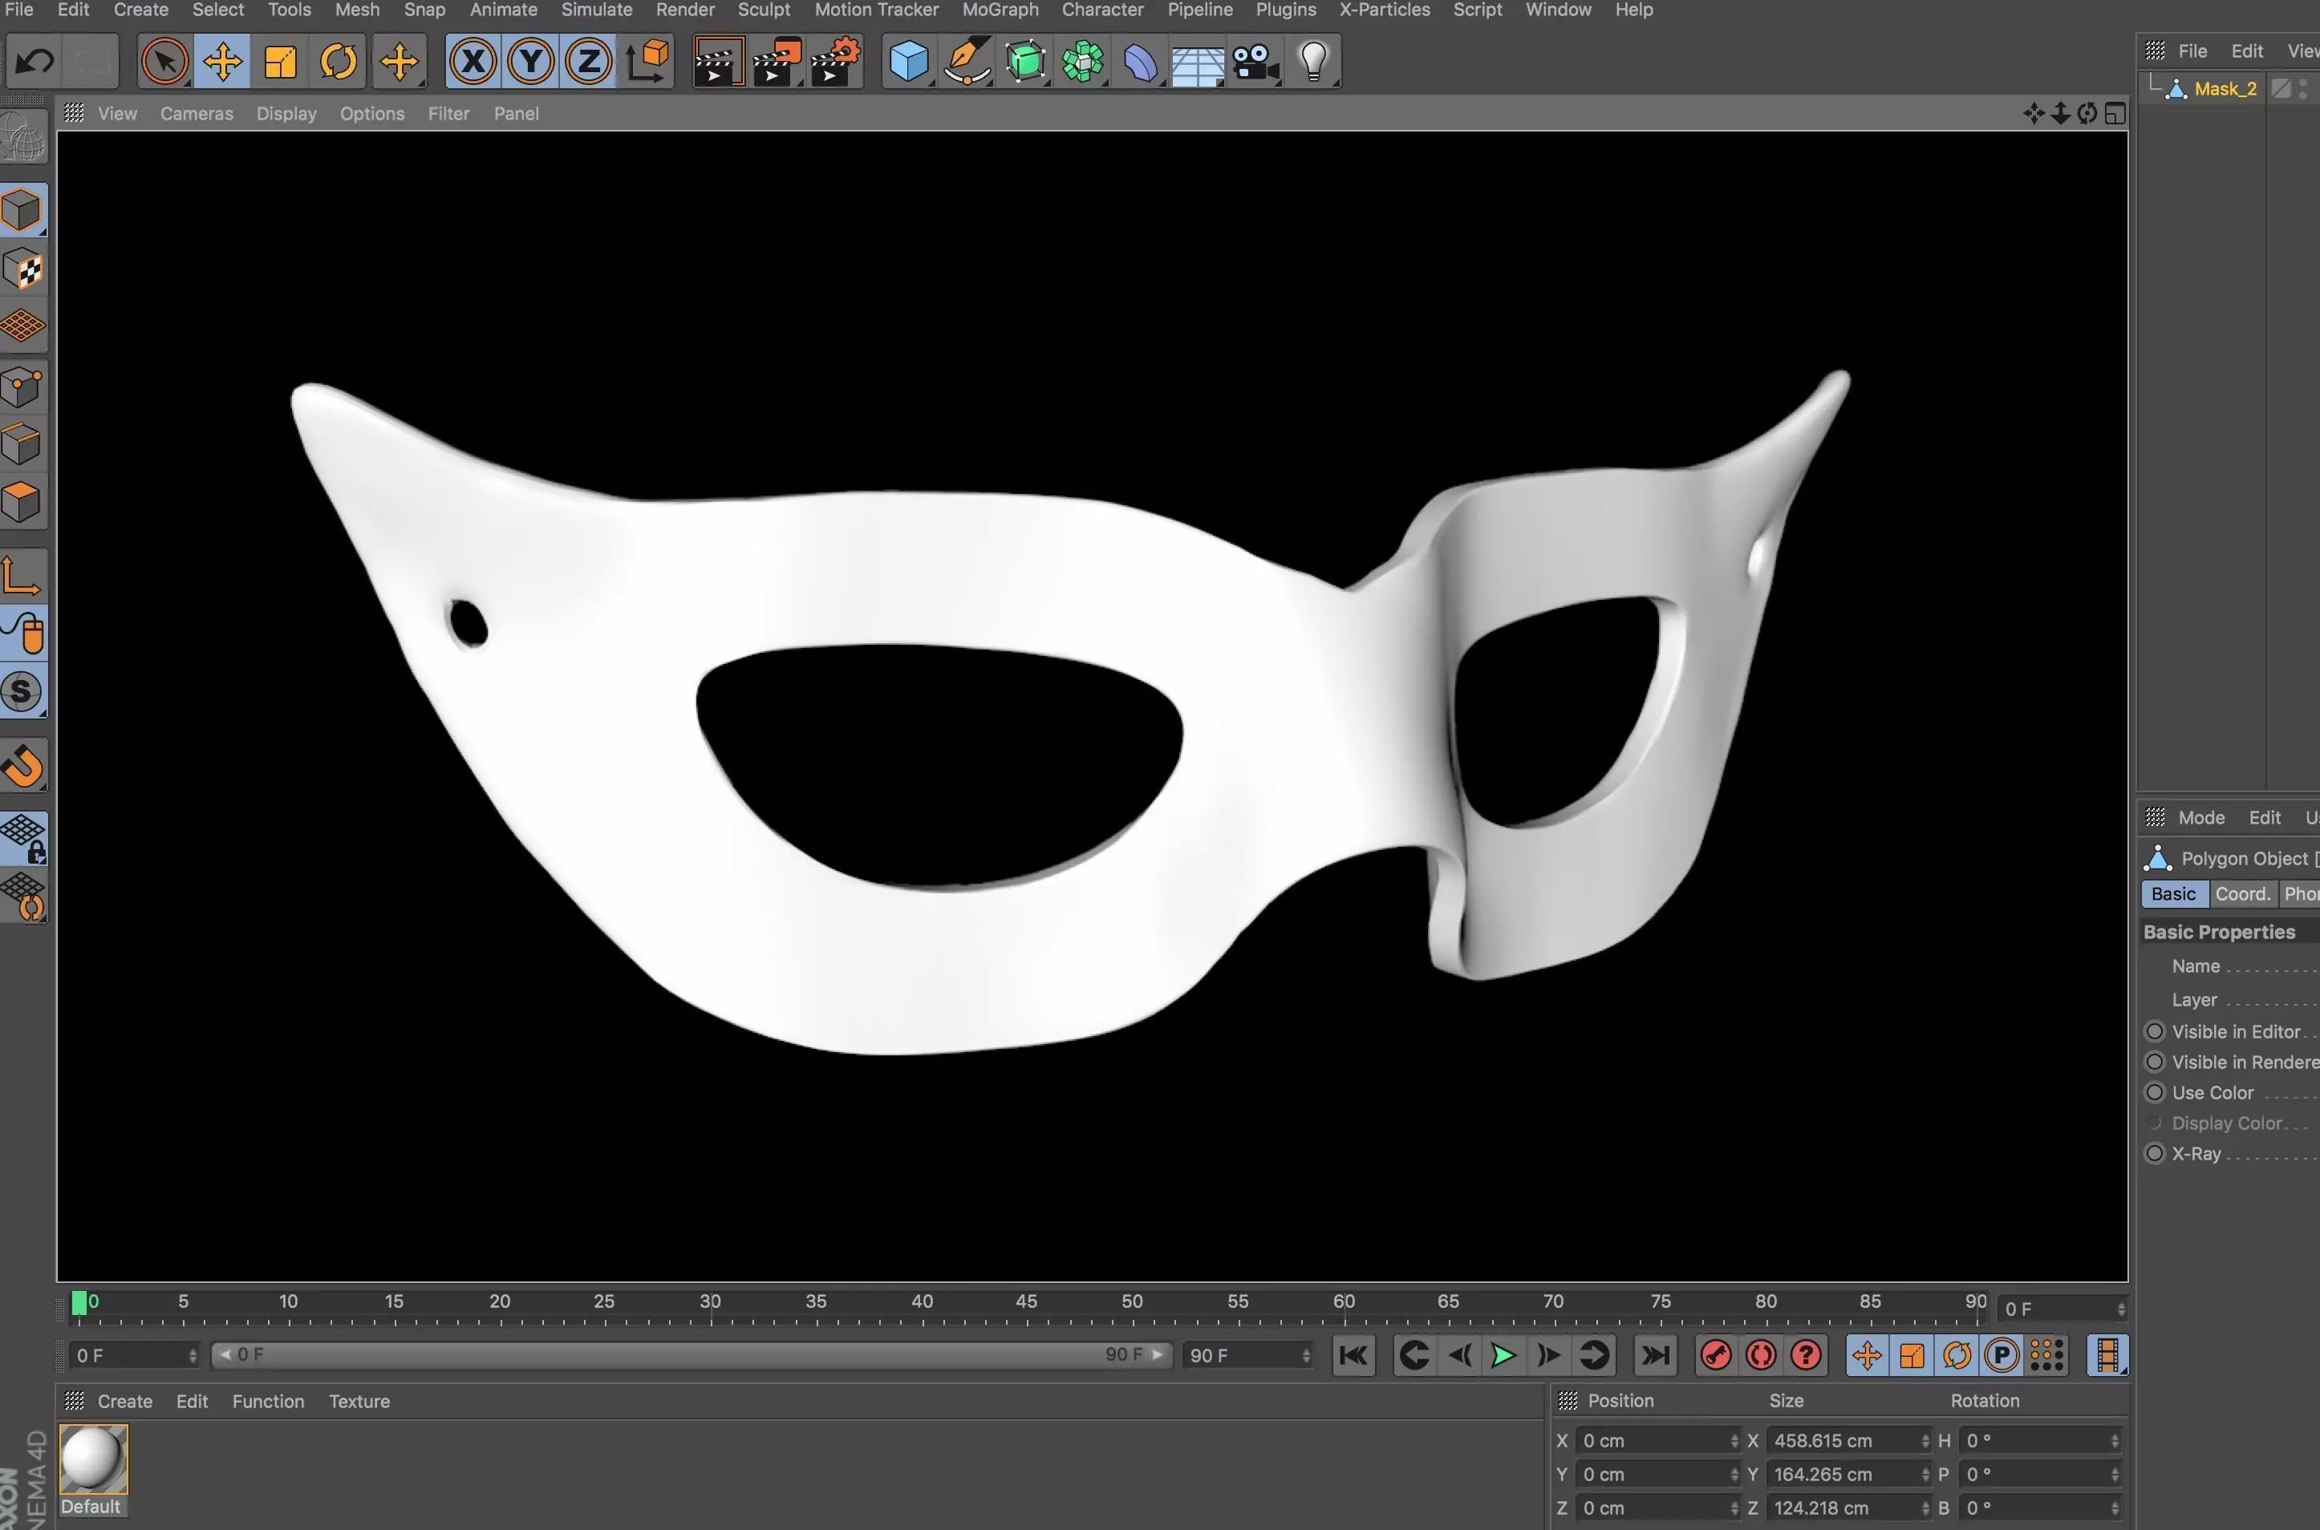Select the Live Selection tool
Screen dimensions: 2320x1530
(x=164, y=62)
